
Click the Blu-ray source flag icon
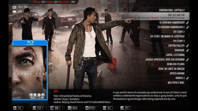pyautogui.click(x=38, y=108)
